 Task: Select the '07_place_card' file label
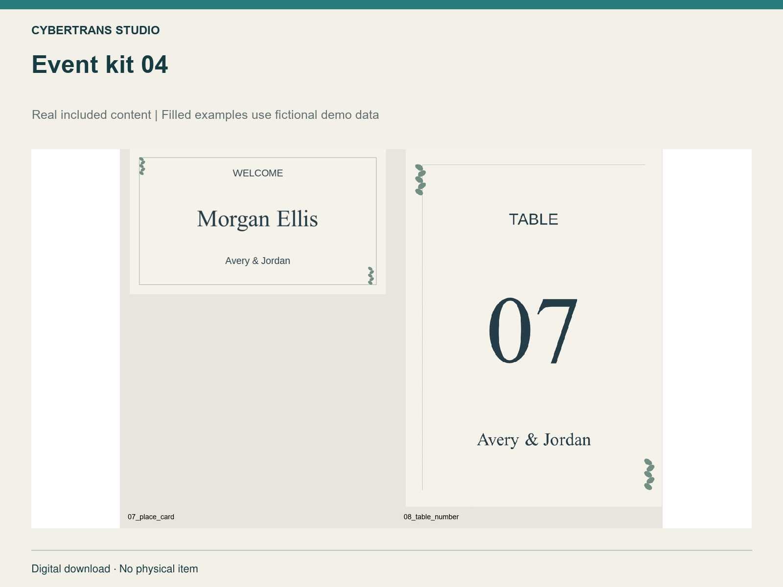click(151, 517)
